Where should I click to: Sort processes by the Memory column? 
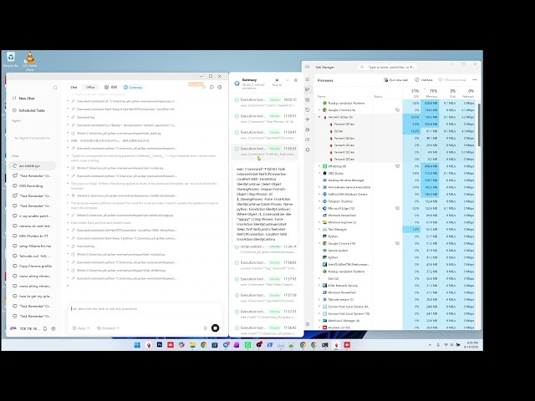pos(430,93)
